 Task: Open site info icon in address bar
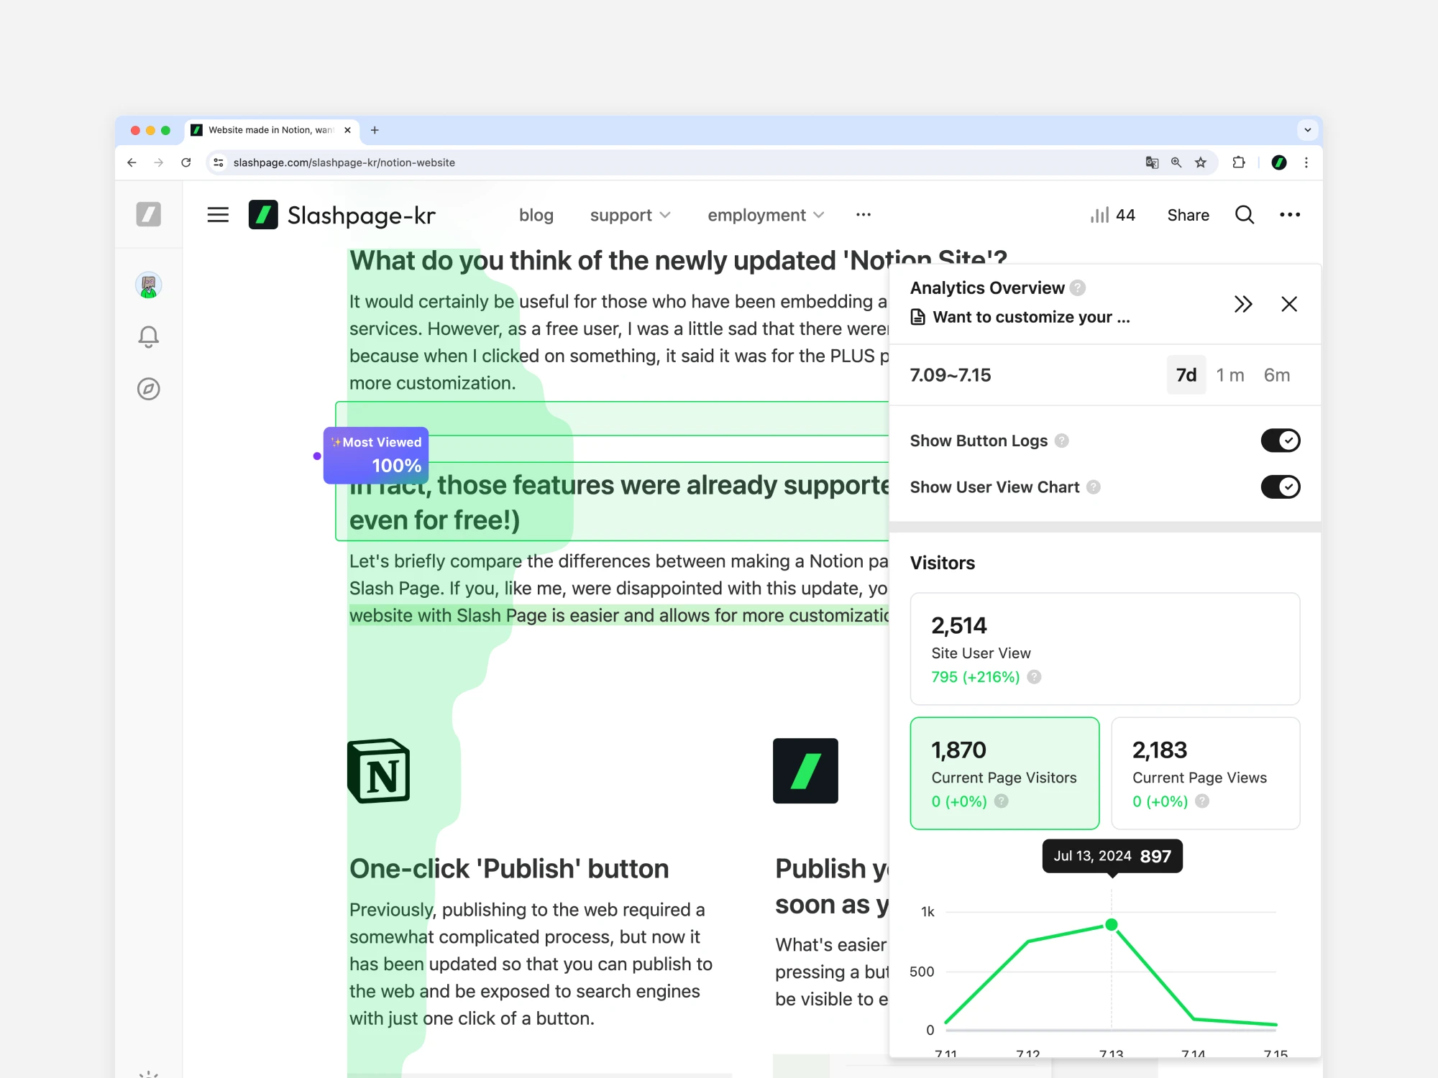tap(219, 162)
